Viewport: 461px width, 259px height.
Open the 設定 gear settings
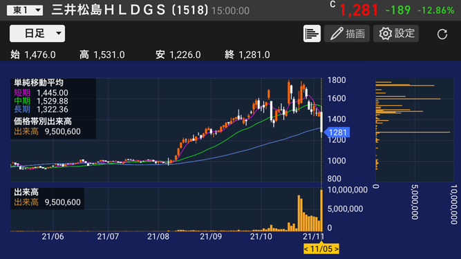tap(396, 33)
